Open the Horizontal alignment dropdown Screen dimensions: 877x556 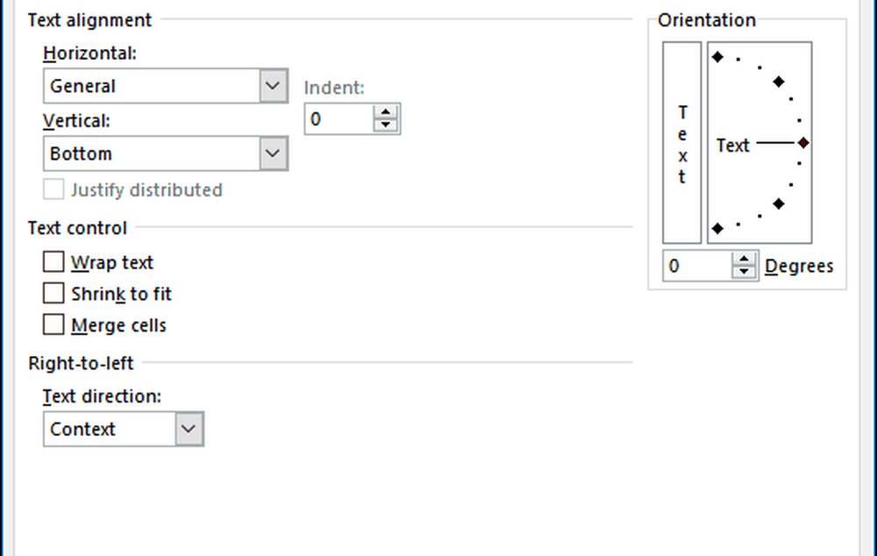[x=273, y=86]
